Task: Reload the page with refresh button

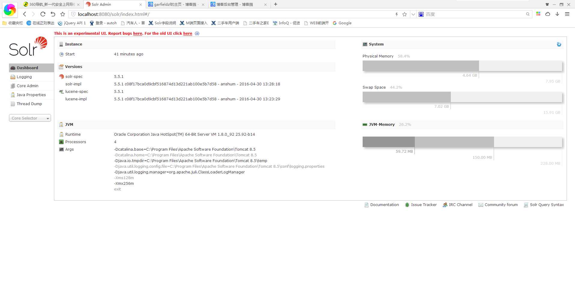Action: (43, 14)
